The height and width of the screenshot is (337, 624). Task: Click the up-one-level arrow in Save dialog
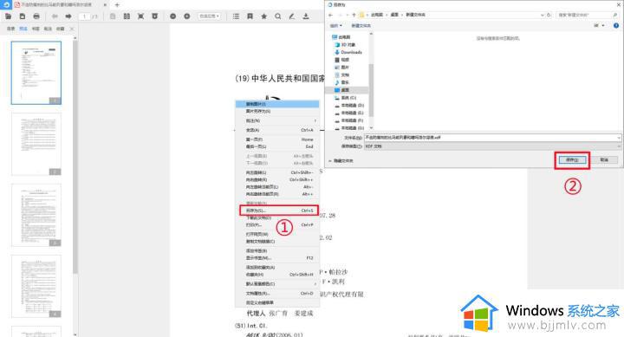click(x=354, y=15)
